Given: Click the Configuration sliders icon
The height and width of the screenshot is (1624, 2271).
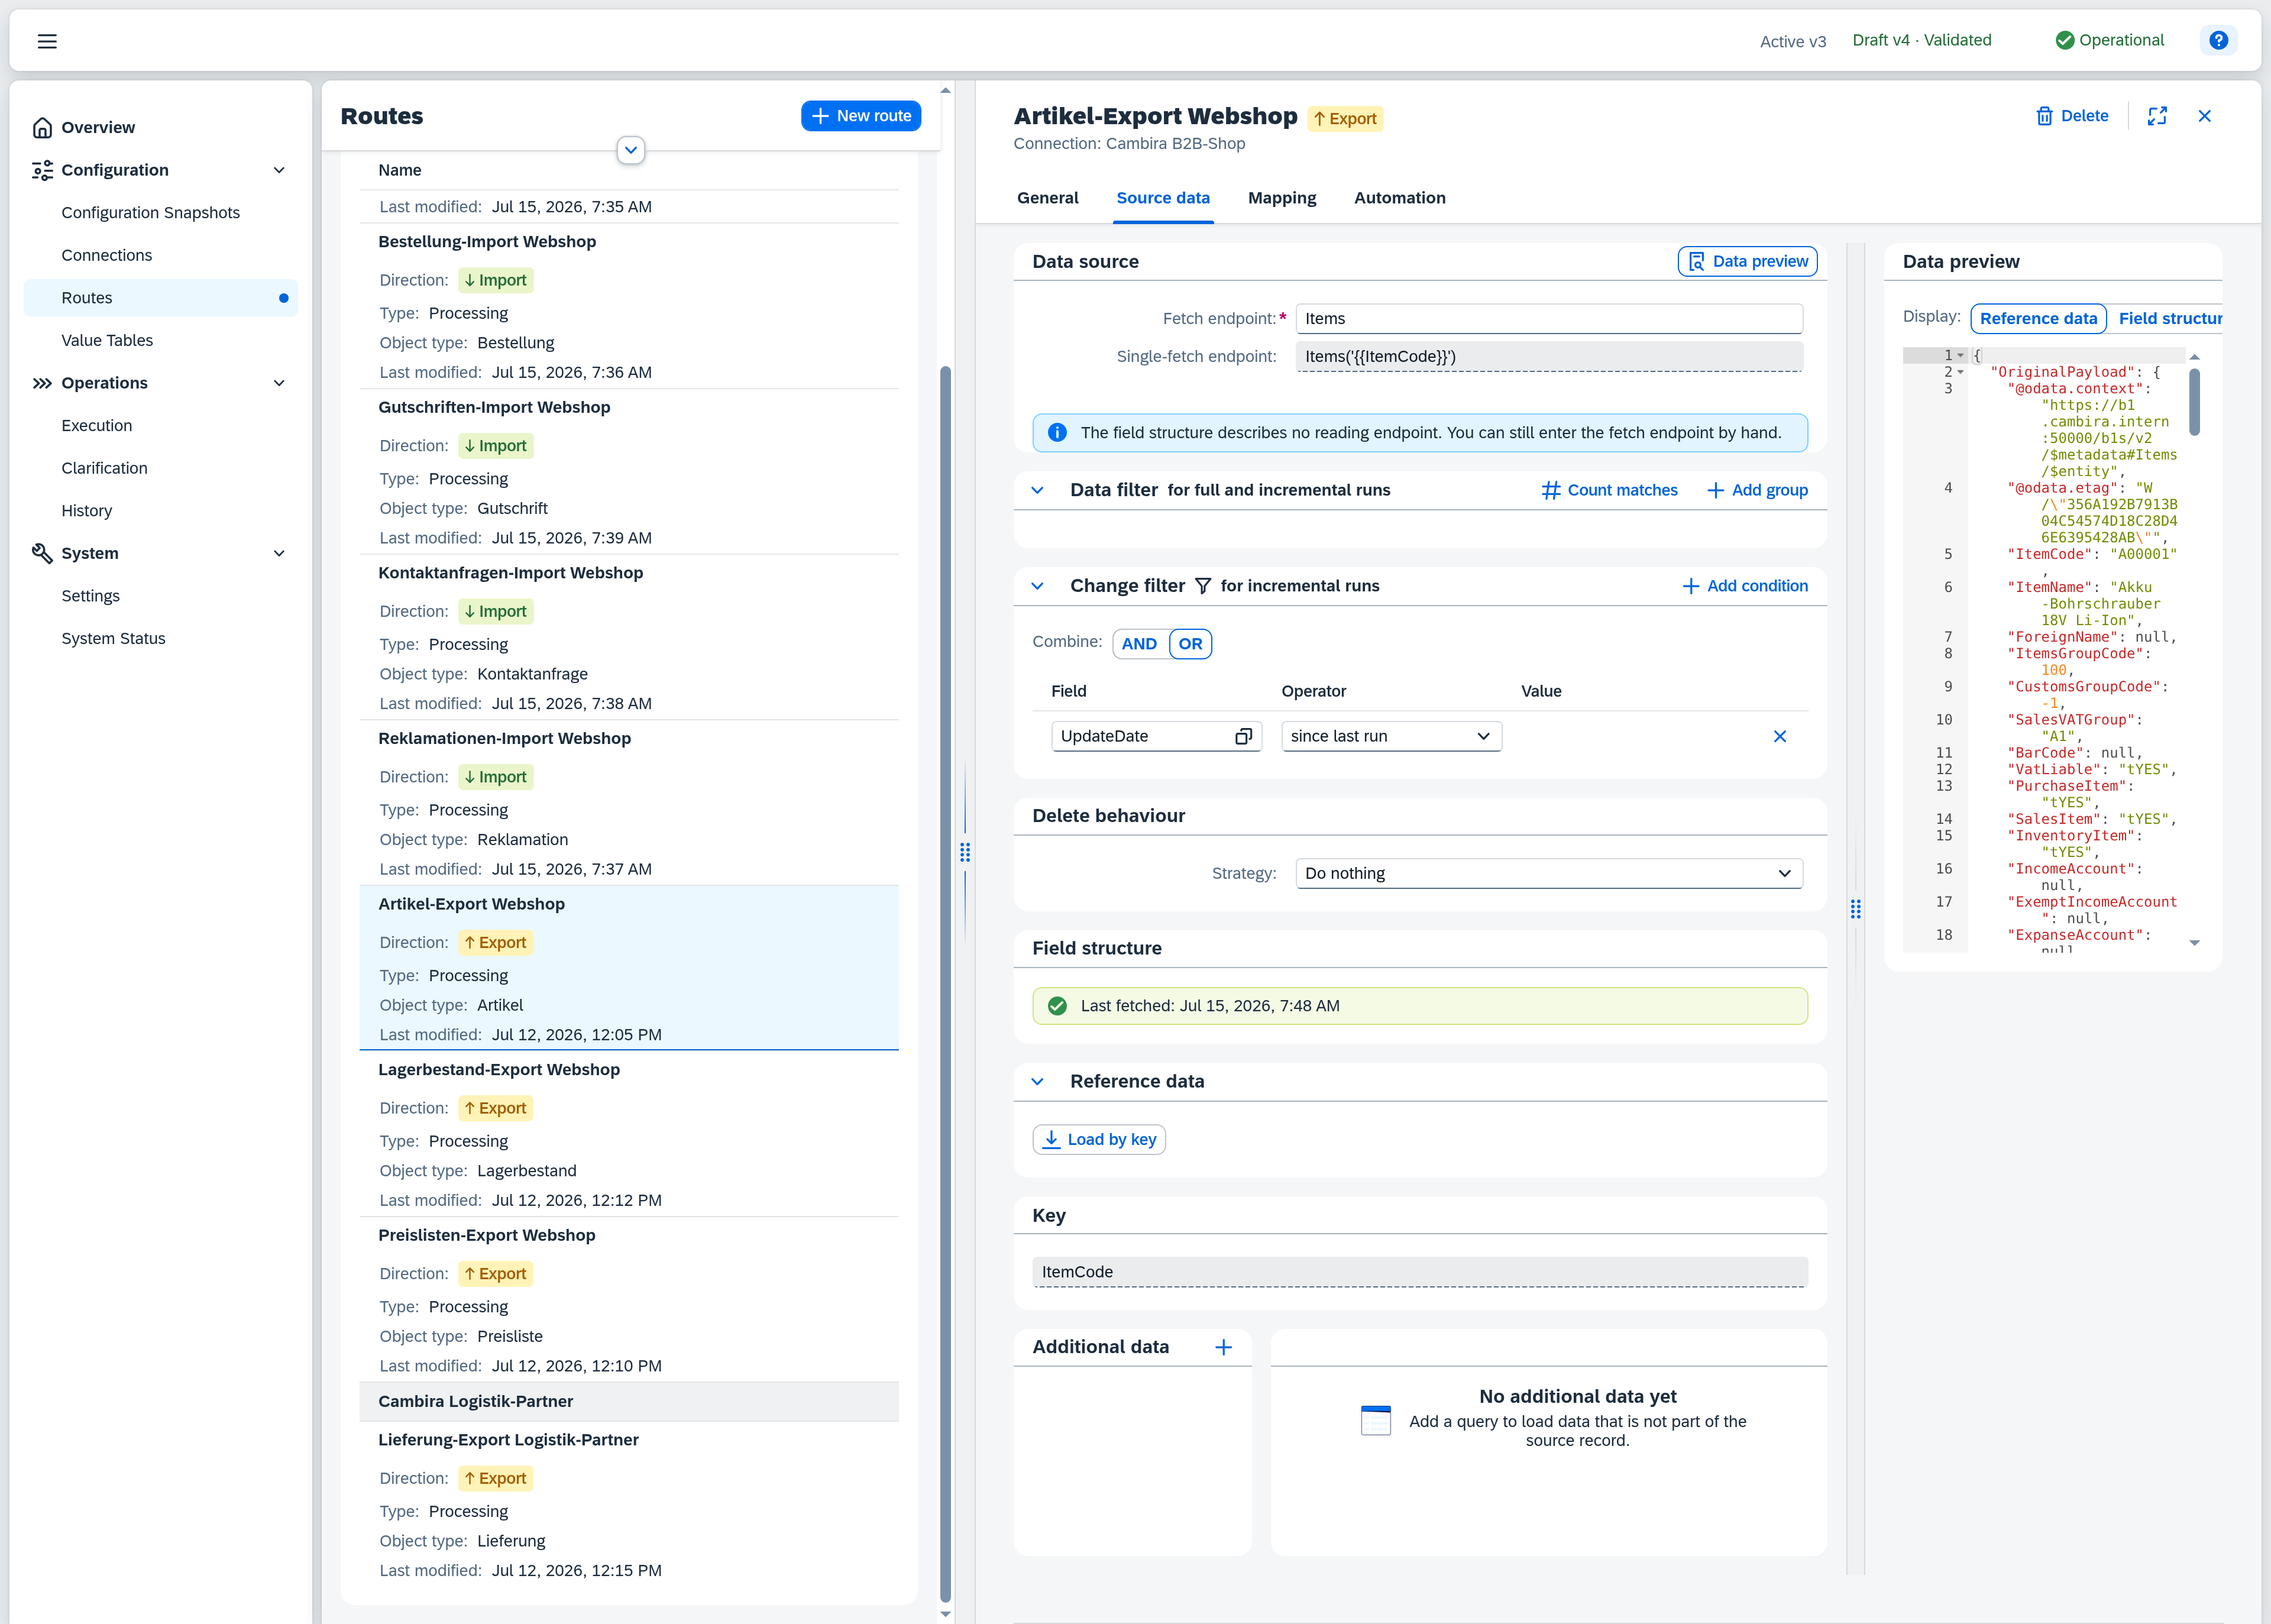Looking at the screenshot, I should [42, 170].
